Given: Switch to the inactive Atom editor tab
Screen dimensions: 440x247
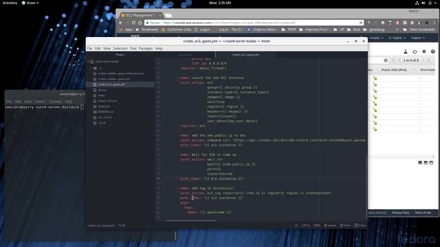Looking at the screenshot, I should click(x=185, y=55).
